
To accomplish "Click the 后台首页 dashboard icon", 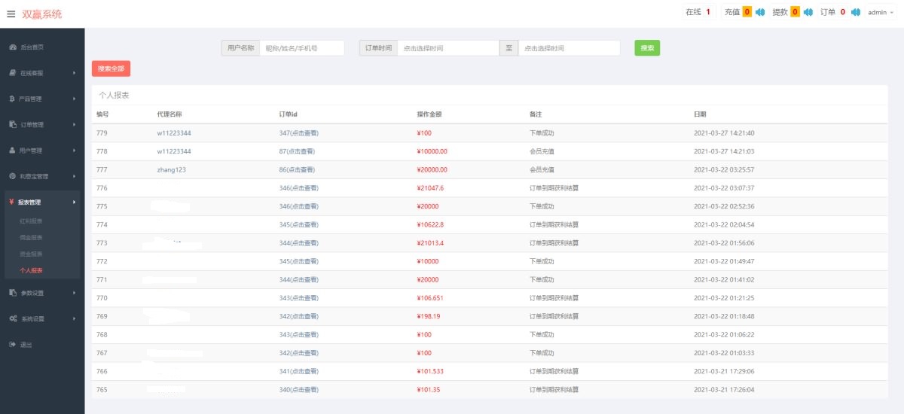I will tap(13, 47).
